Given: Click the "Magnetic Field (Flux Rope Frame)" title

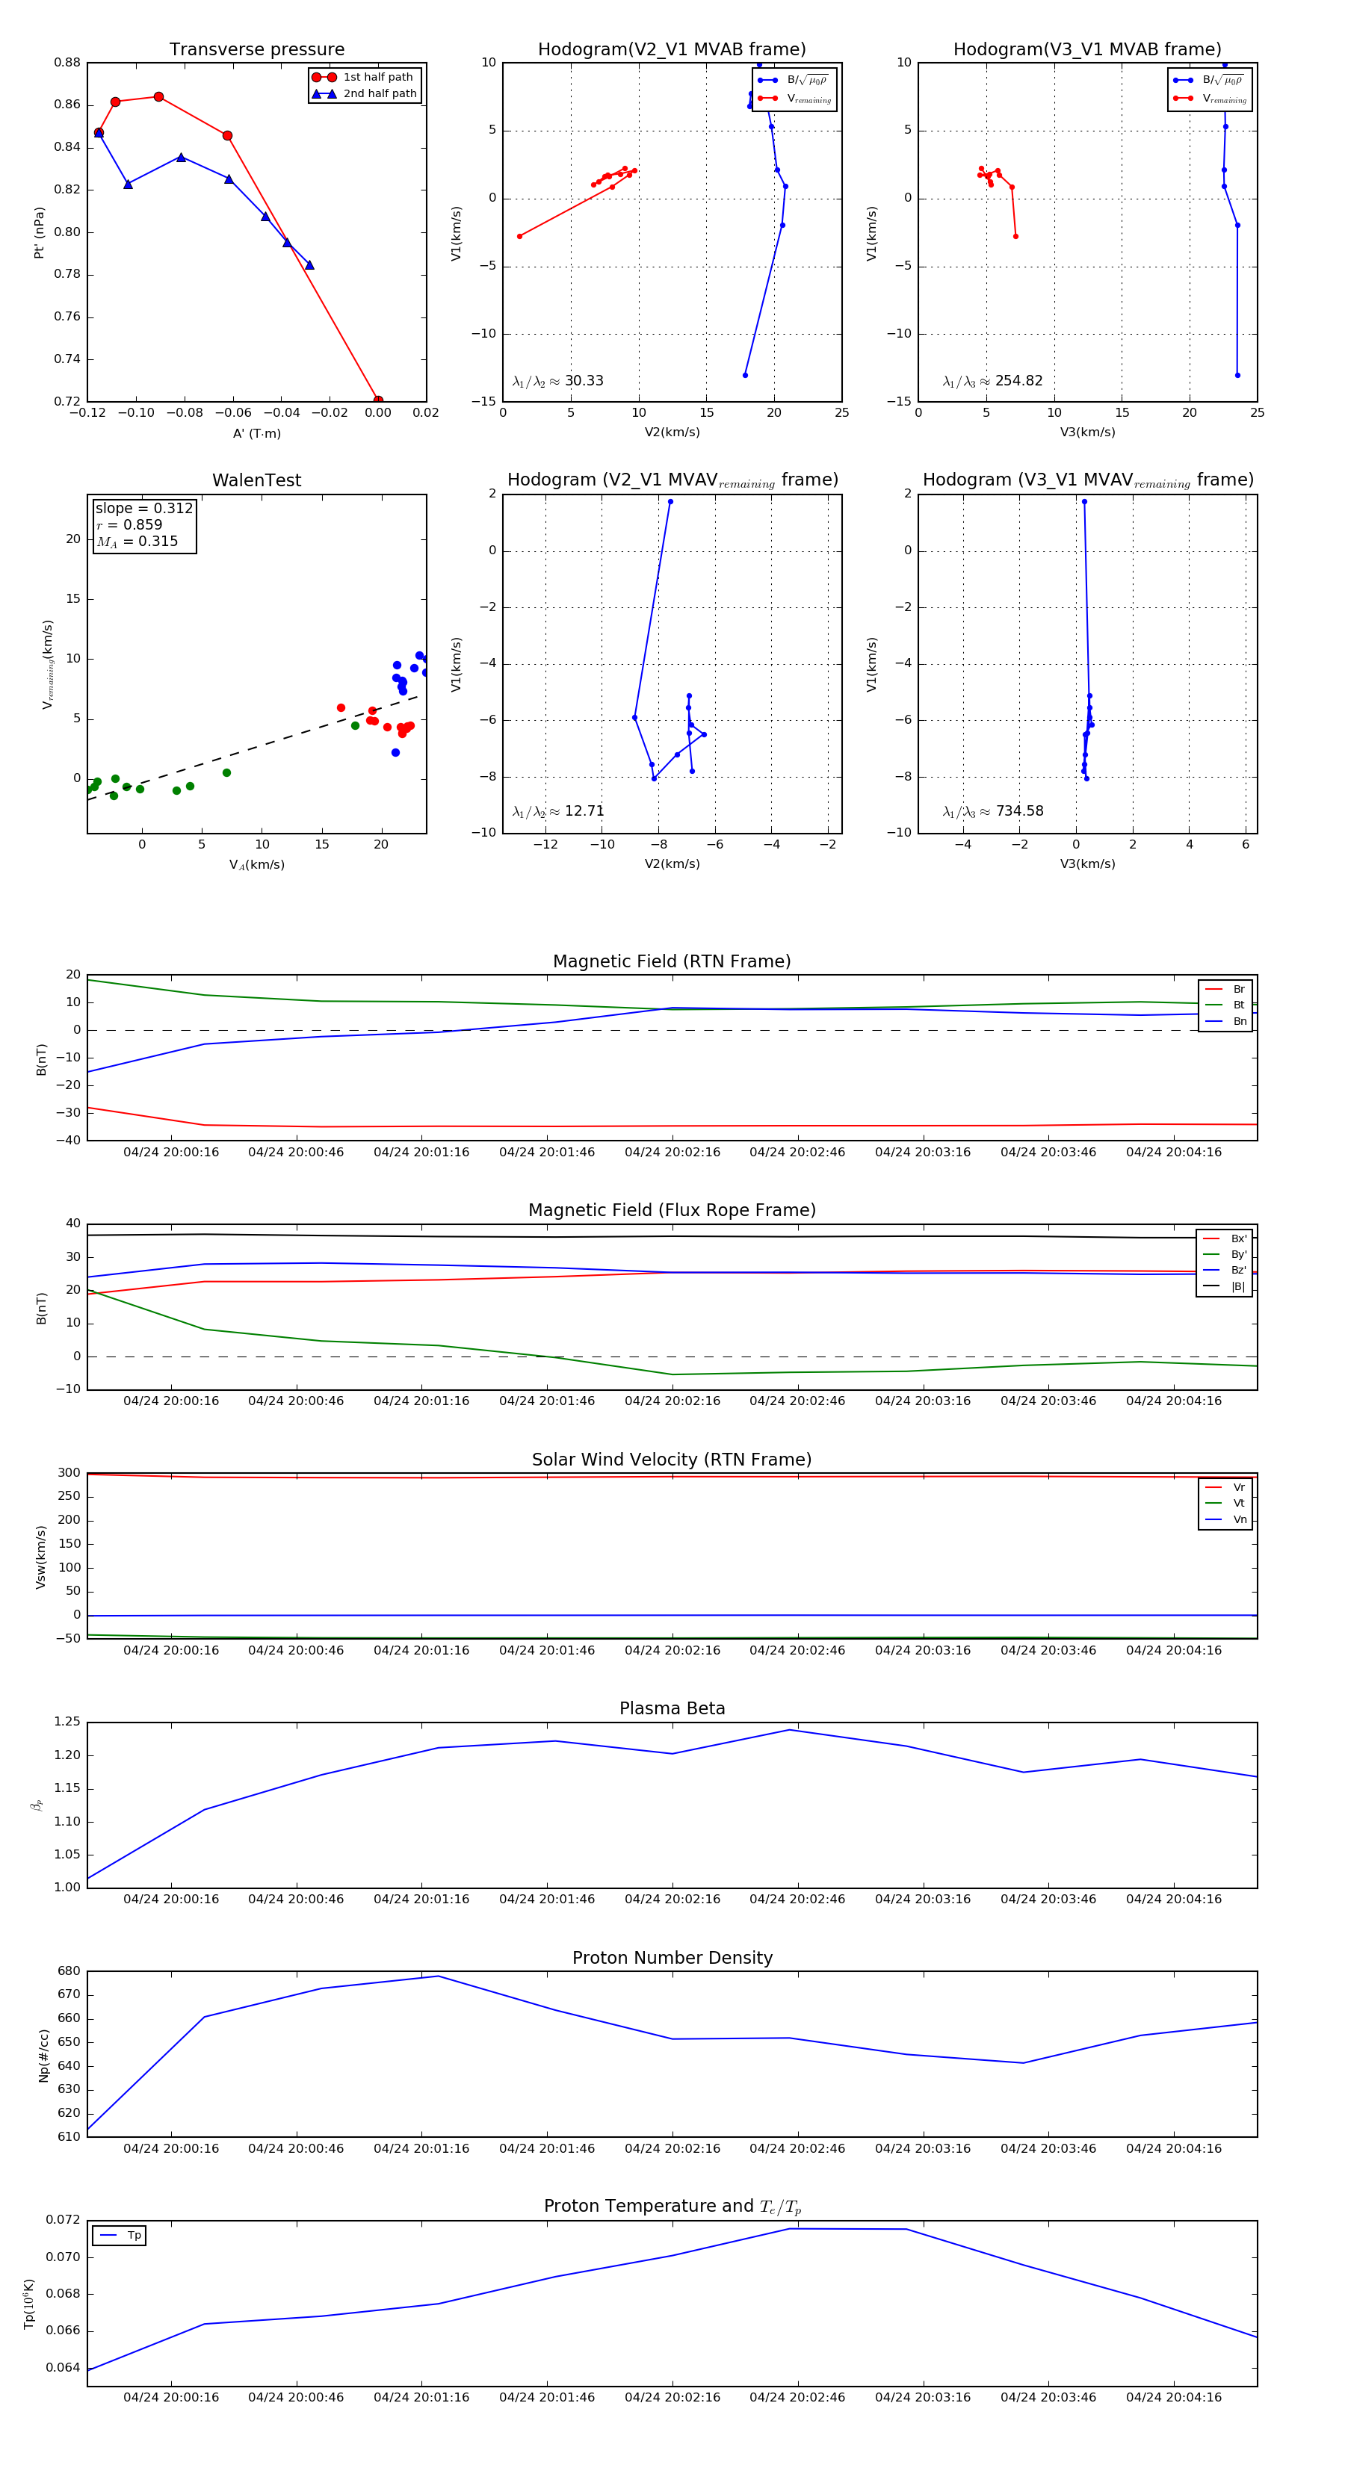Looking at the screenshot, I should coord(672,1211).
